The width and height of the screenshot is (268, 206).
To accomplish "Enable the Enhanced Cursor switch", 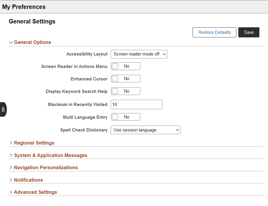I will pos(126,79).
